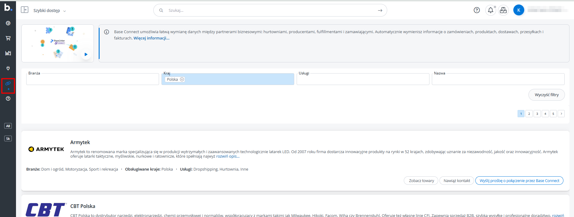
Task: Expand Armytek description via rozwiń opis
Action: pos(228,156)
